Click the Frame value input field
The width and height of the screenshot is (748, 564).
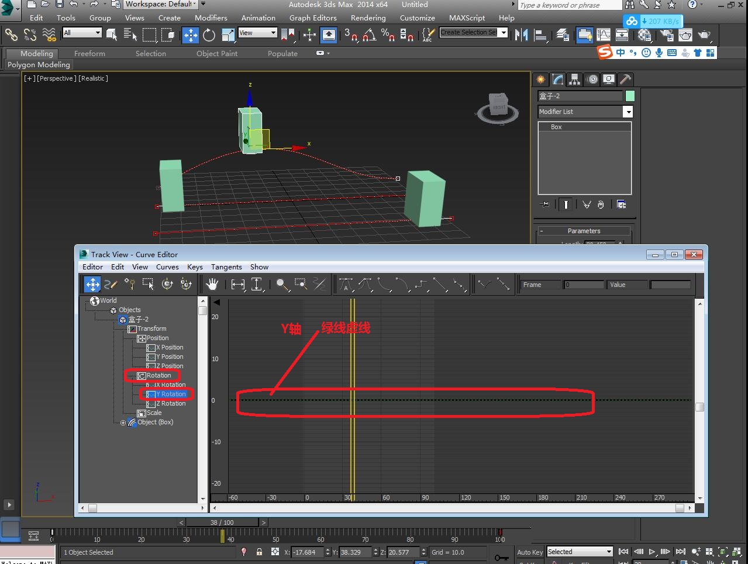[x=584, y=285]
